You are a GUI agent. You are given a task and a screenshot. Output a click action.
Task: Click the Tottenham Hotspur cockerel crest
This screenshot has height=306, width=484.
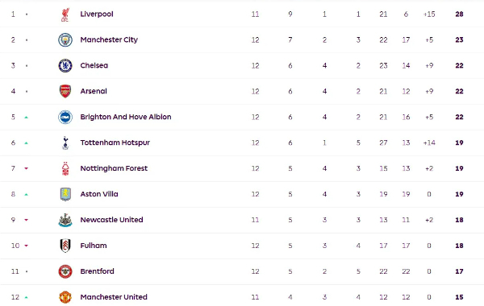(65, 143)
